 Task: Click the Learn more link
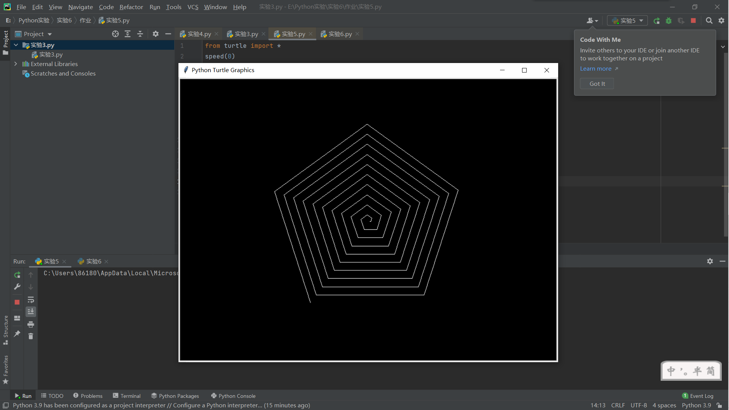(596, 69)
